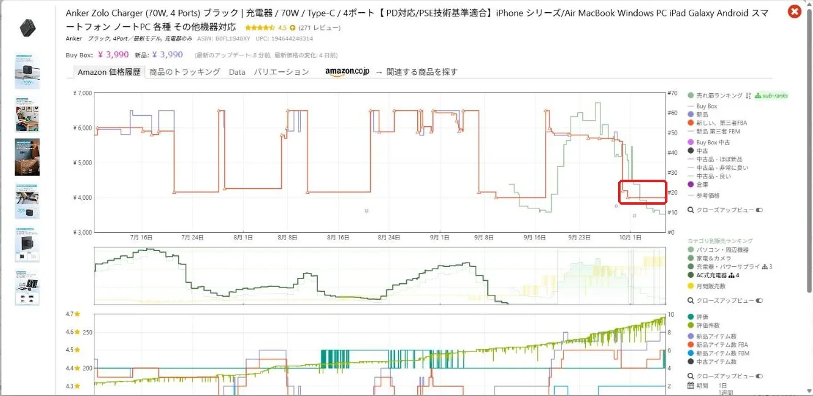Click the magnifier below 月間販売数

(x=691, y=301)
